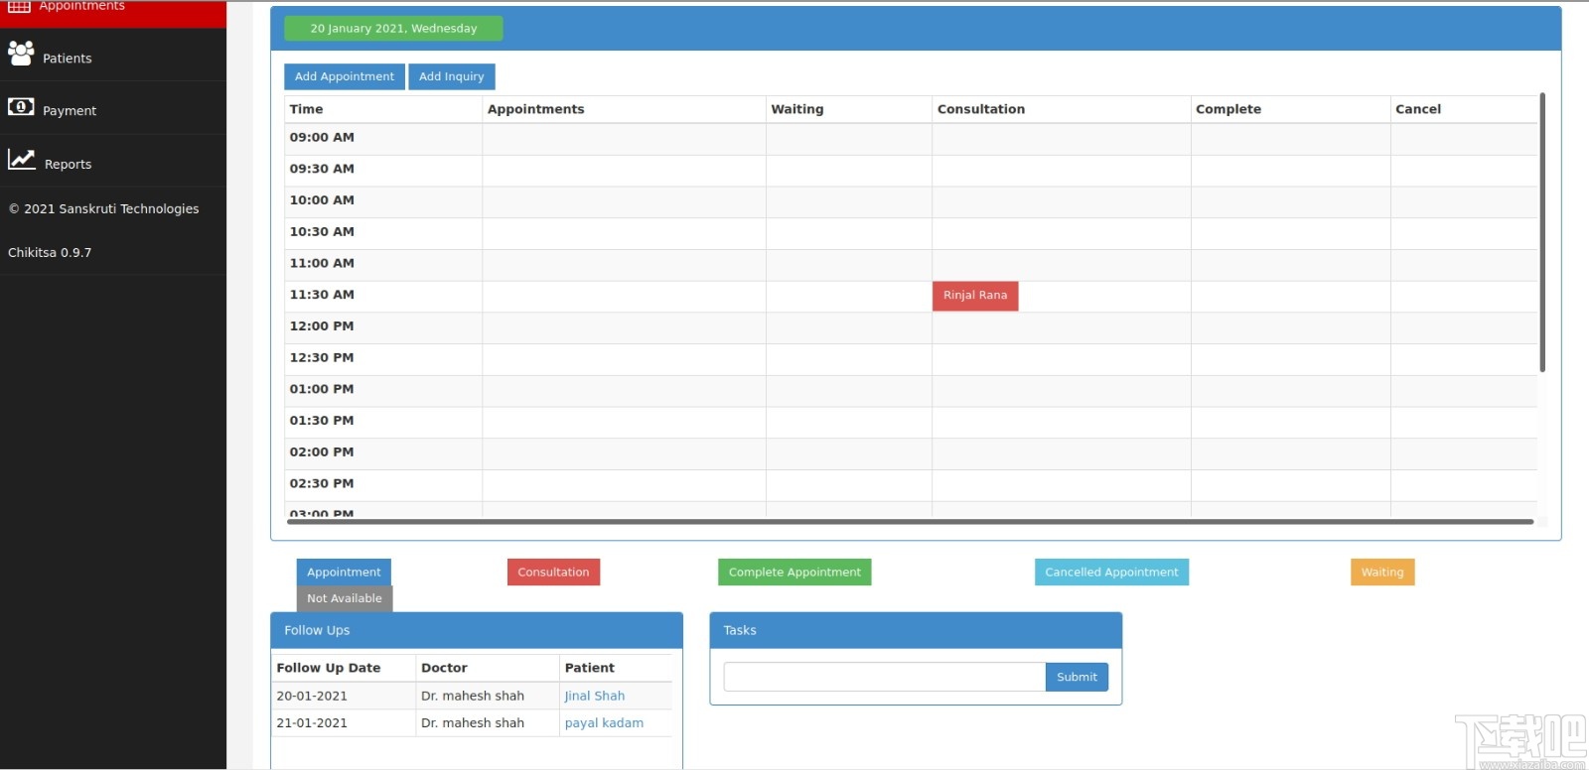
Task: Click the Cancelled Appointment legend button
Action: [1111, 573]
